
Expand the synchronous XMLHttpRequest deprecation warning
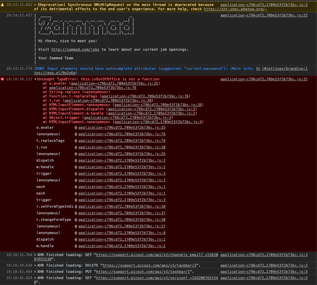click(36, 4)
